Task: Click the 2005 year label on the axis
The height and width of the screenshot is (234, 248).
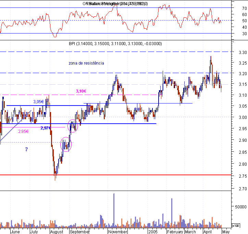Action: (153, 232)
